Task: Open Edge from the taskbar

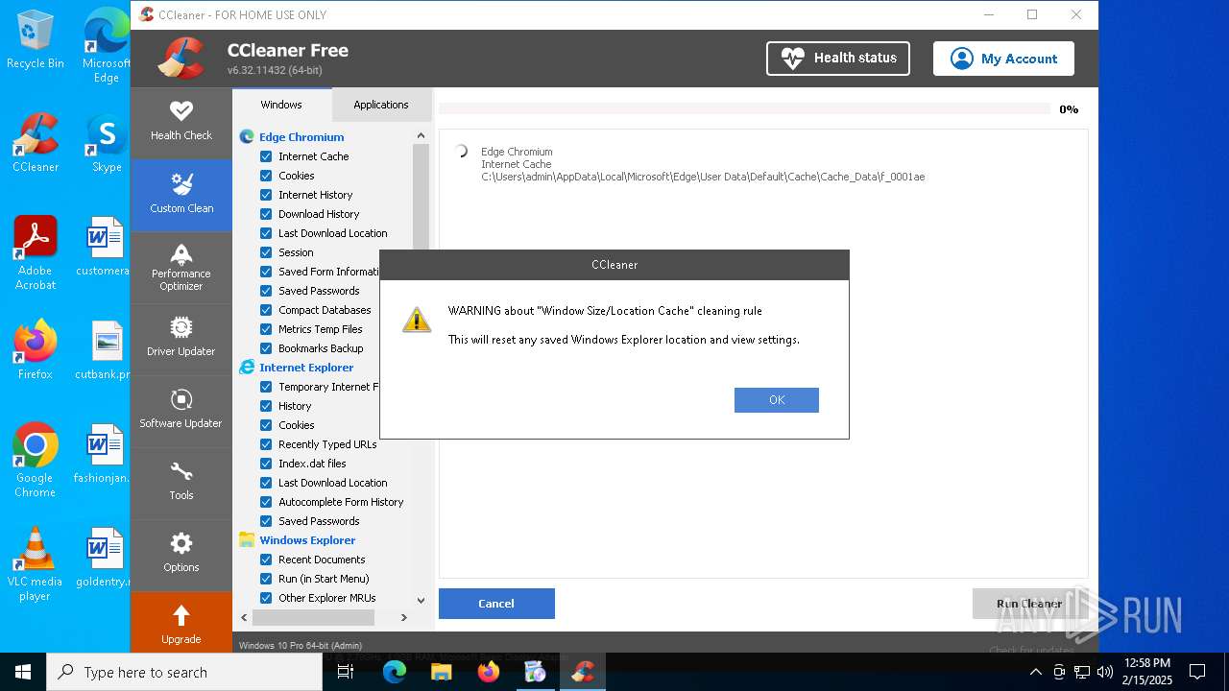Action: 395,672
